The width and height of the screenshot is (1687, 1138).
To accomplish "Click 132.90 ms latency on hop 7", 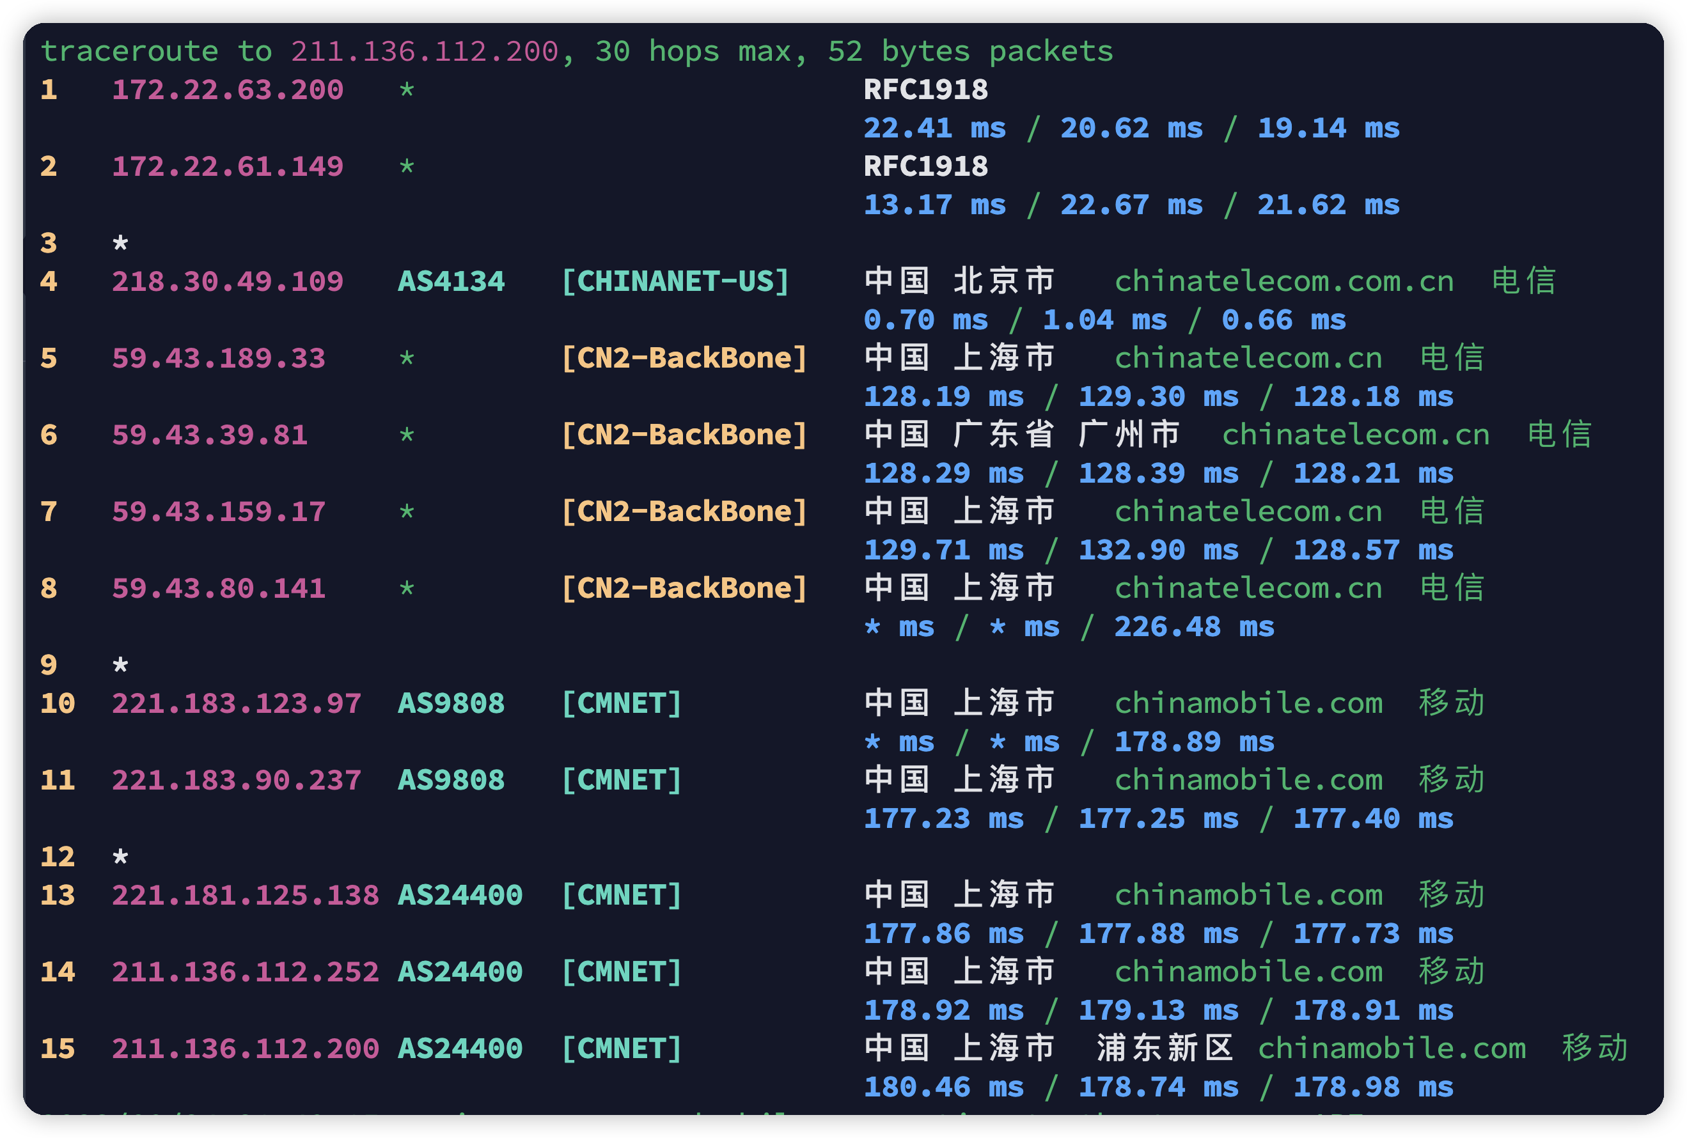I will (x=1159, y=551).
